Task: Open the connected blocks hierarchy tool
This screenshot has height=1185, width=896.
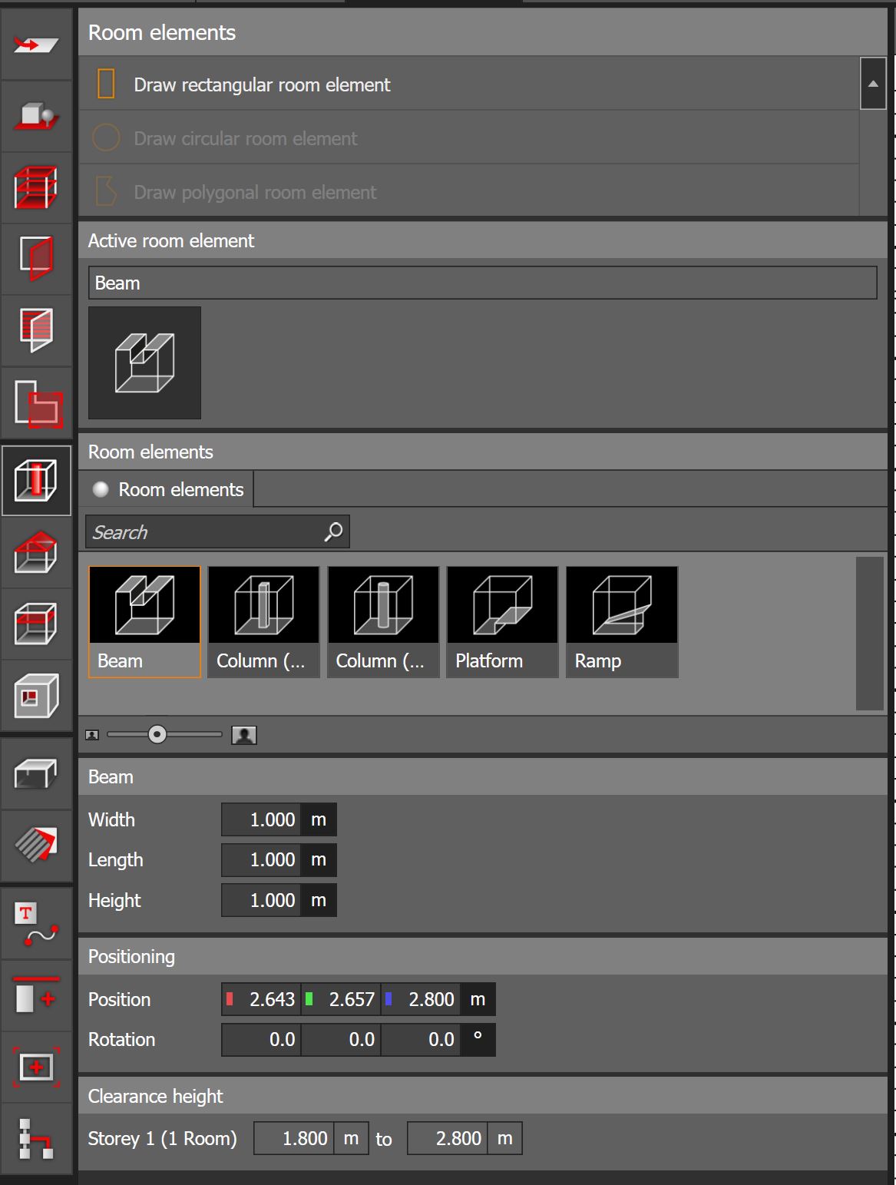Action: 36,1138
